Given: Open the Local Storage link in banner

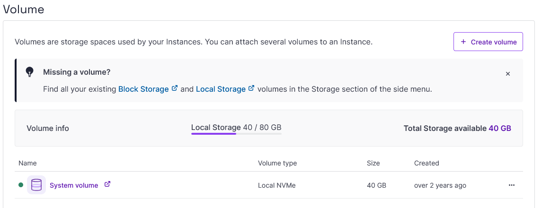Looking at the screenshot, I should coord(221,89).
